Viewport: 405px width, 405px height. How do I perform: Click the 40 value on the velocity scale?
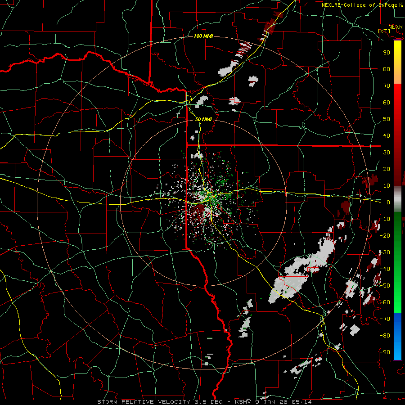(x=387, y=136)
